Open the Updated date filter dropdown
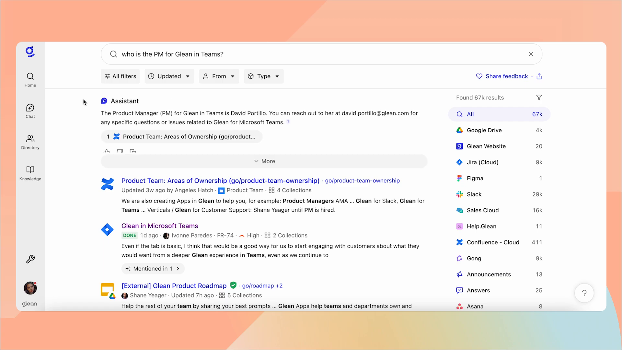The height and width of the screenshot is (350, 622). 169,76
